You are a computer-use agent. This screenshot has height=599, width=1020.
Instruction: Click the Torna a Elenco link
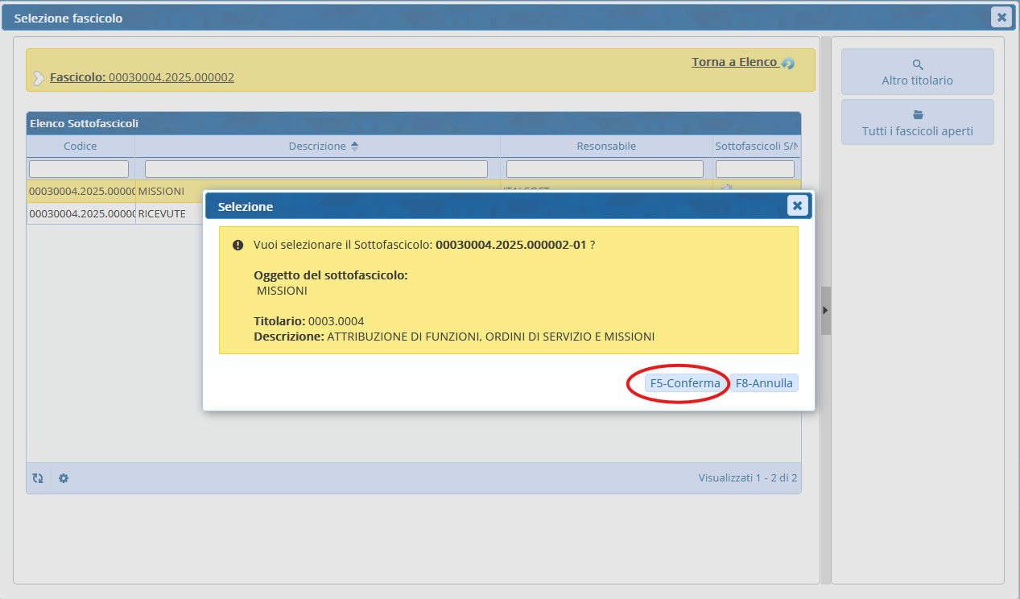(x=734, y=62)
